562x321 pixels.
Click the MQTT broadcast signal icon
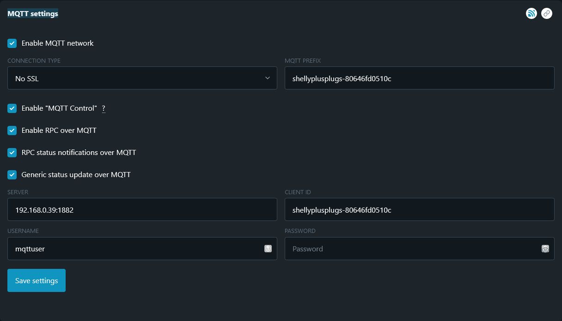(x=531, y=13)
